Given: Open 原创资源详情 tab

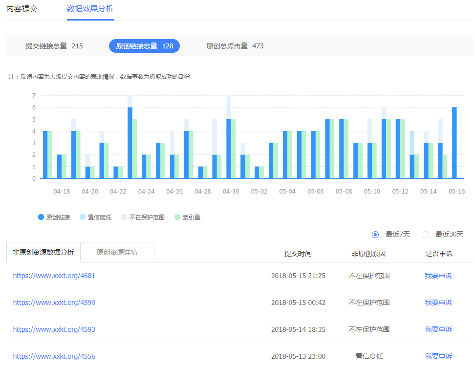Looking at the screenshot, I should coord(117,252).
